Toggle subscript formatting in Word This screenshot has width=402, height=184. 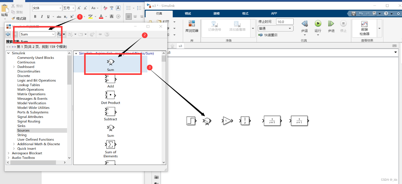pos(66,17)
